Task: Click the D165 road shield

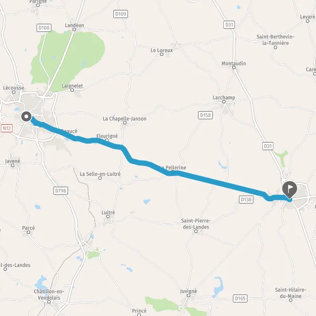Action: click(240, 298)
